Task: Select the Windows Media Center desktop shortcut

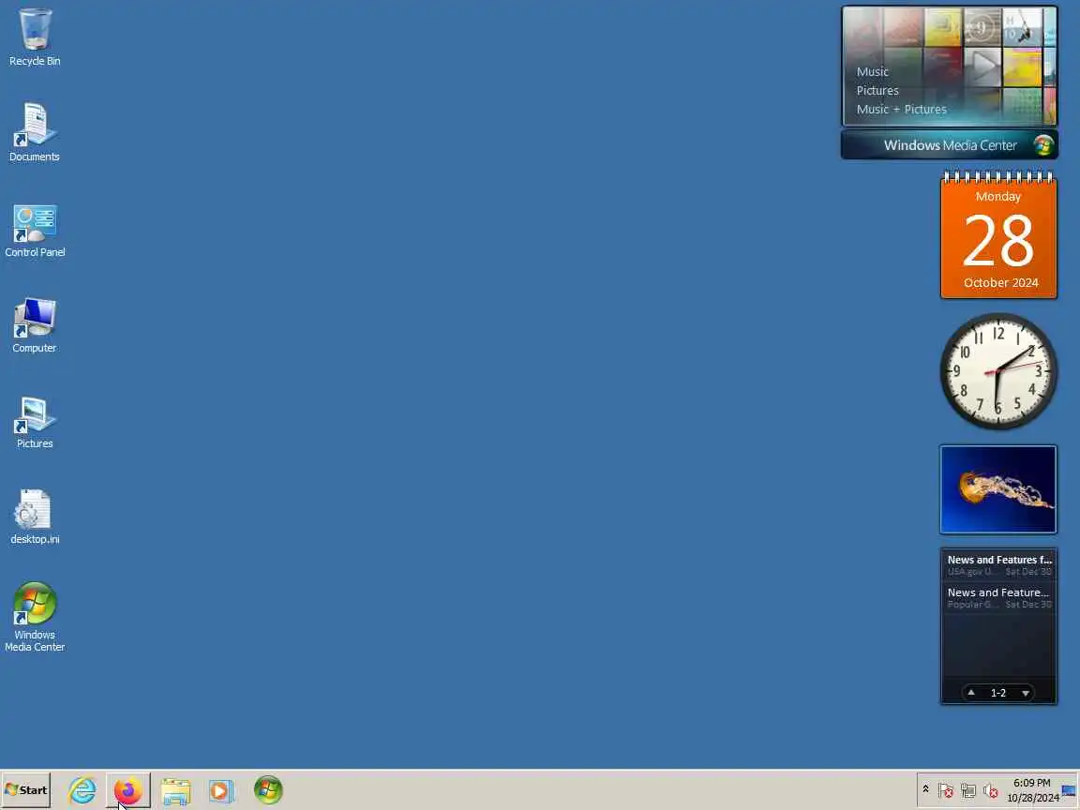Action: tap(35, 617)
